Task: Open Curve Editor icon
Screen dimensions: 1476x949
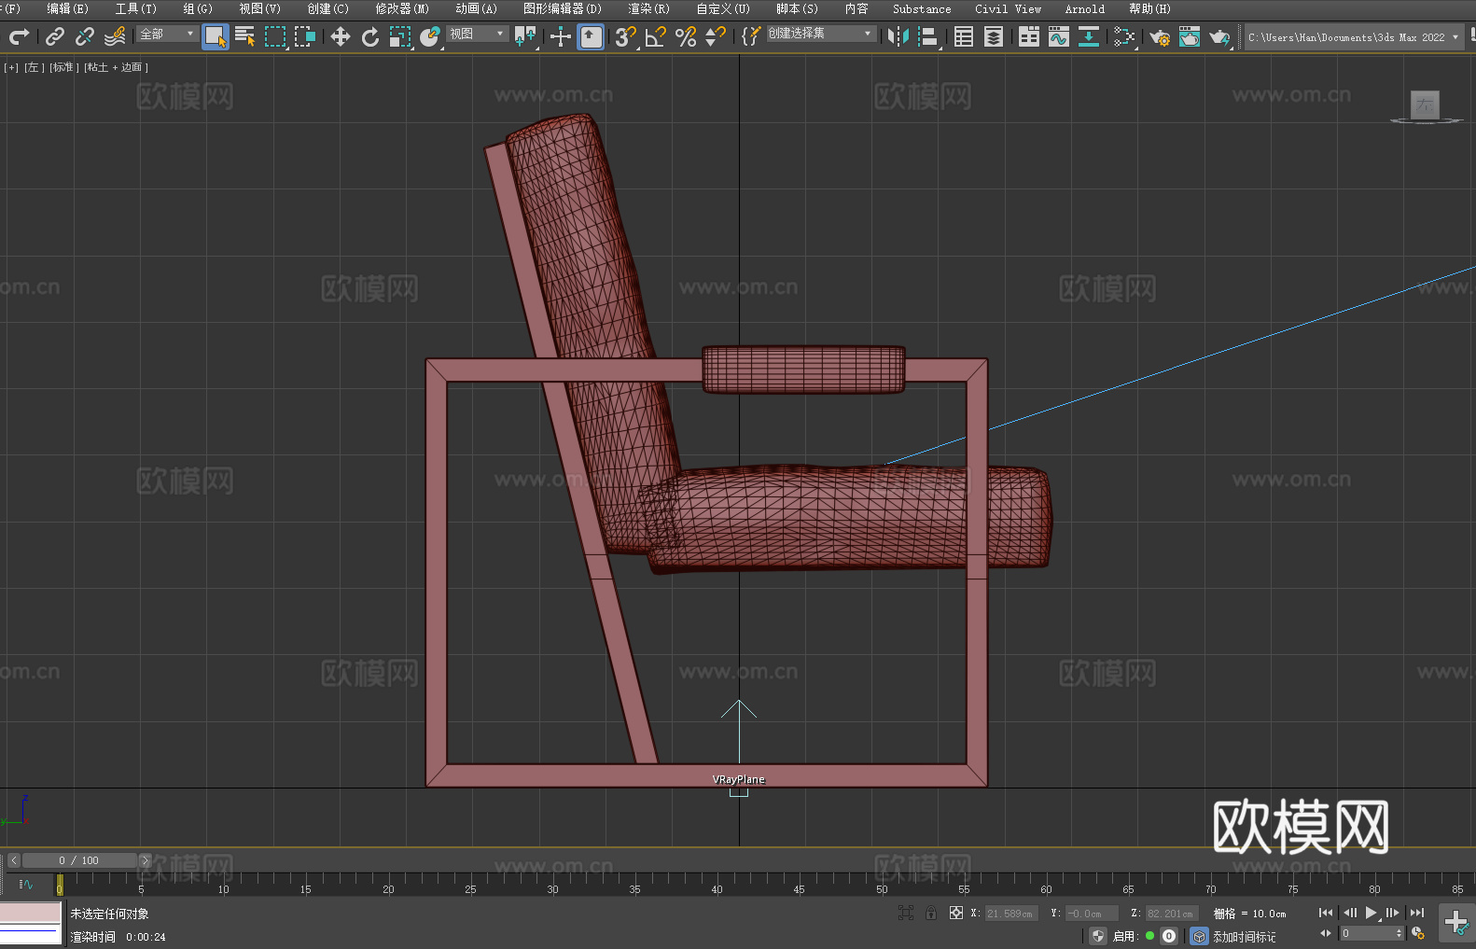Action: pyautogui.click(x=1059, y=36)
